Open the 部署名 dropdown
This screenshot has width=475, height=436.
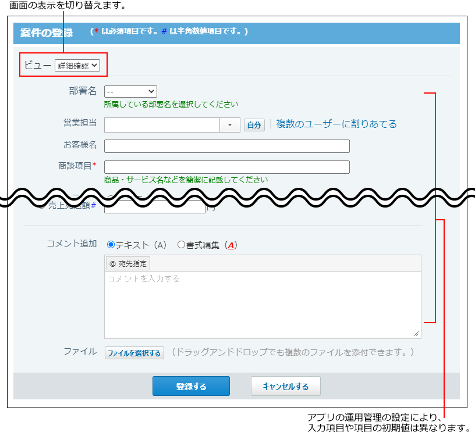(130, 91)
